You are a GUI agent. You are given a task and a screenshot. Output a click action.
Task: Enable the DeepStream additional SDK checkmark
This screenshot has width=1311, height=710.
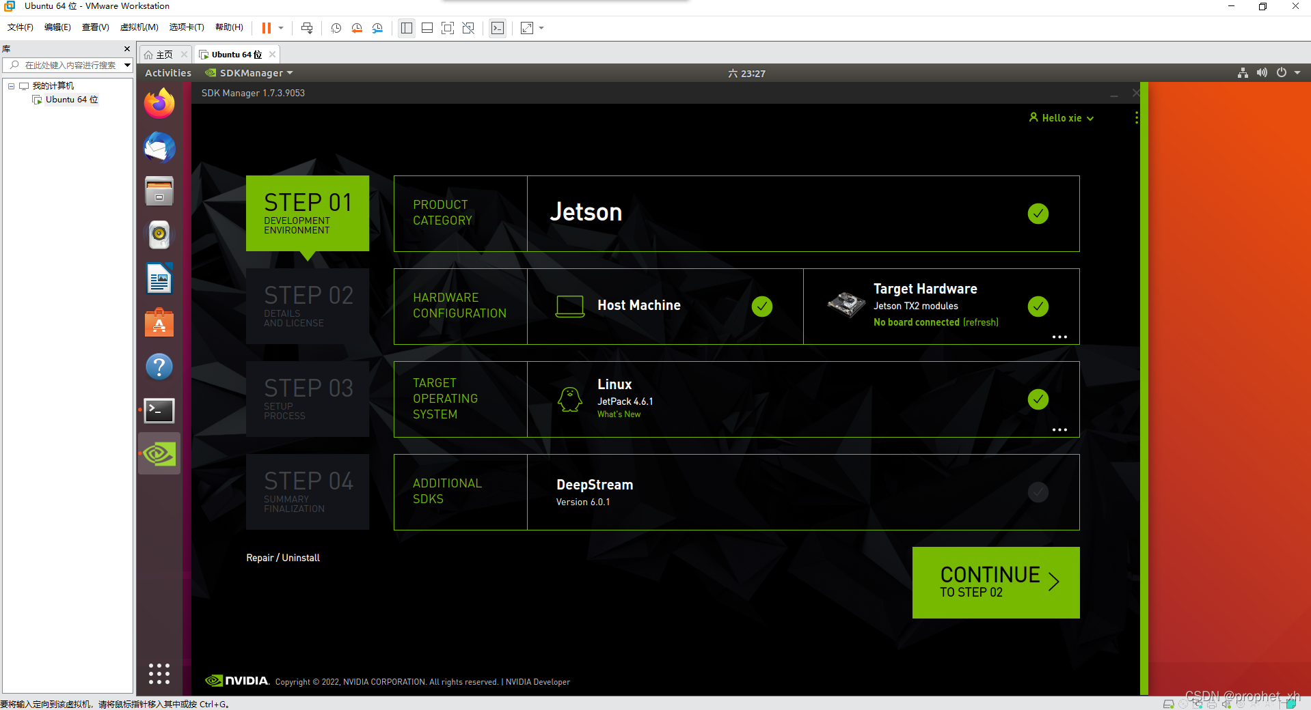[1038, 492]
